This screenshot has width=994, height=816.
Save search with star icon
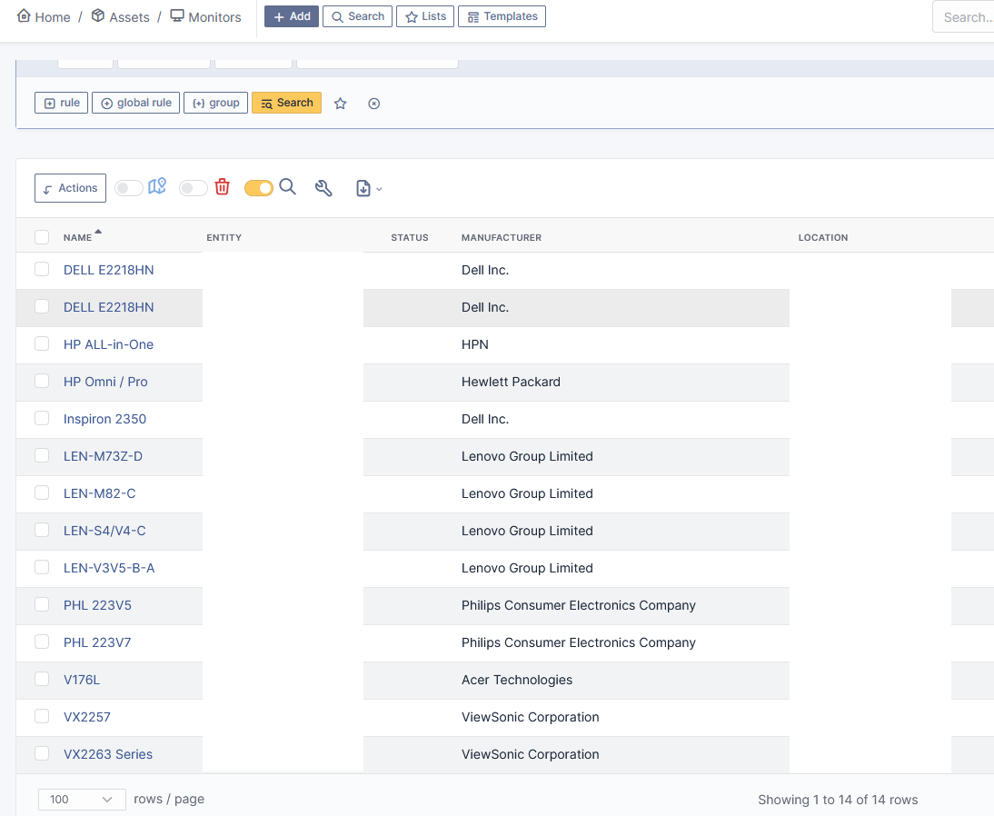pos(341,104)
